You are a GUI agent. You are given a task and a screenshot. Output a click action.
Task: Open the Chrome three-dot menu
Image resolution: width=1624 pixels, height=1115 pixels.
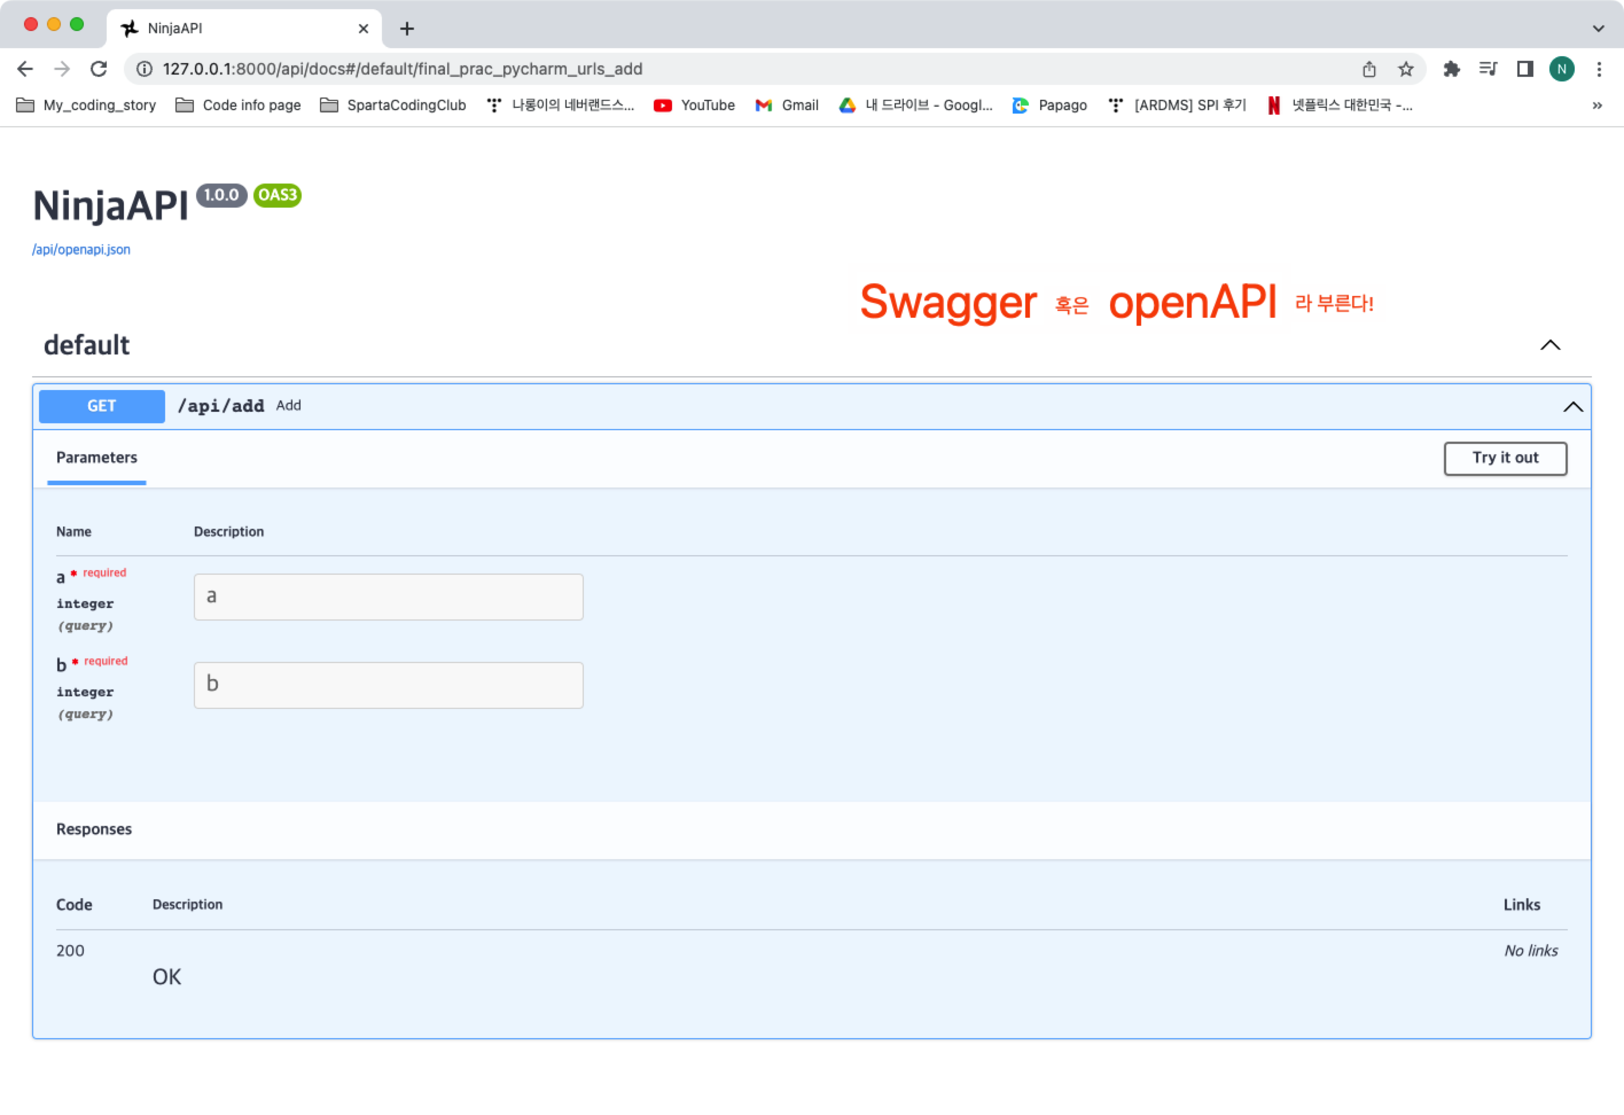pos(1599,68)
